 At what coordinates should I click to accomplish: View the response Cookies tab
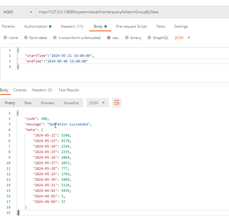tap(20, 90)
